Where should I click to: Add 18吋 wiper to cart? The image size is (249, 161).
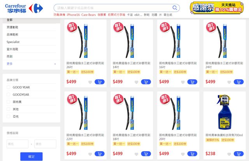click(x=146, y=154)
